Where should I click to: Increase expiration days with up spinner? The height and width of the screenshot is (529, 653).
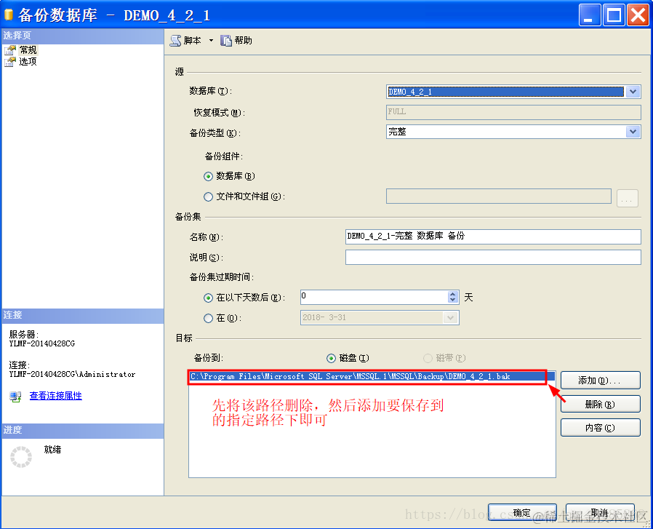click(453, 294)
